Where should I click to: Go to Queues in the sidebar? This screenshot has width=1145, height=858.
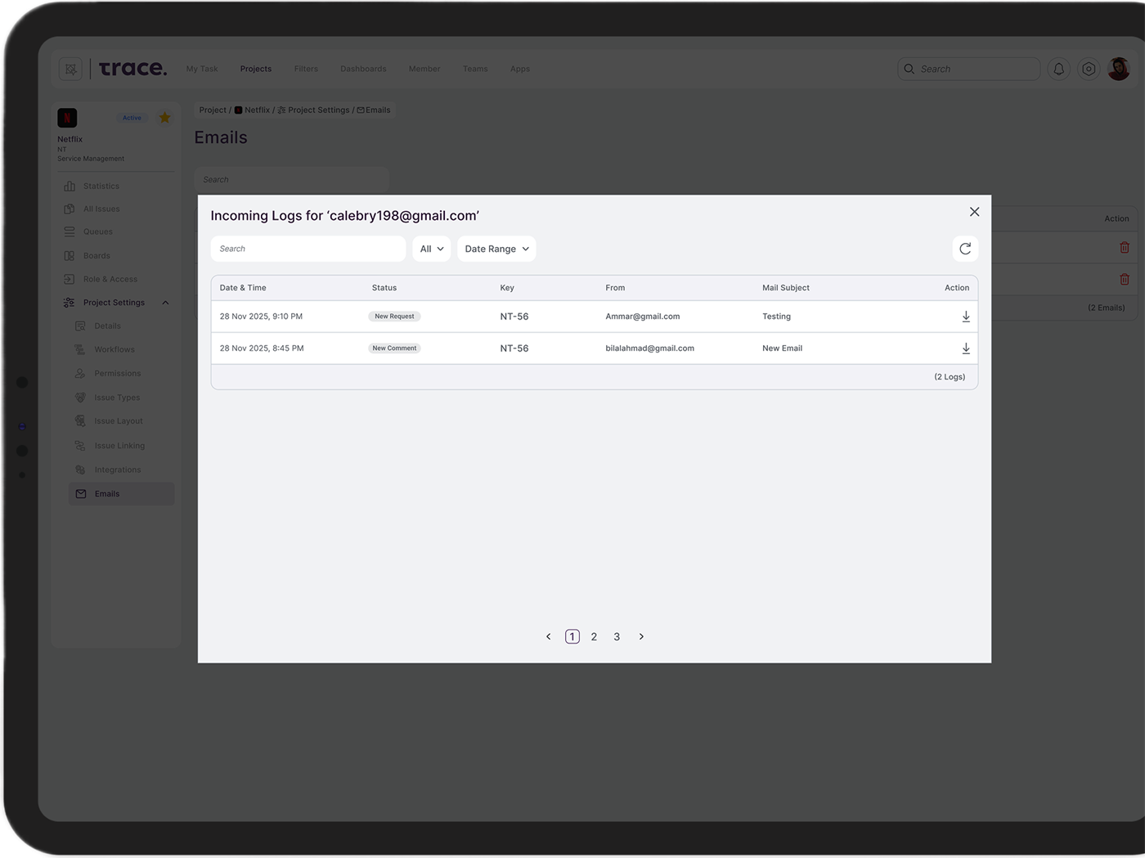tap(88, 232)
